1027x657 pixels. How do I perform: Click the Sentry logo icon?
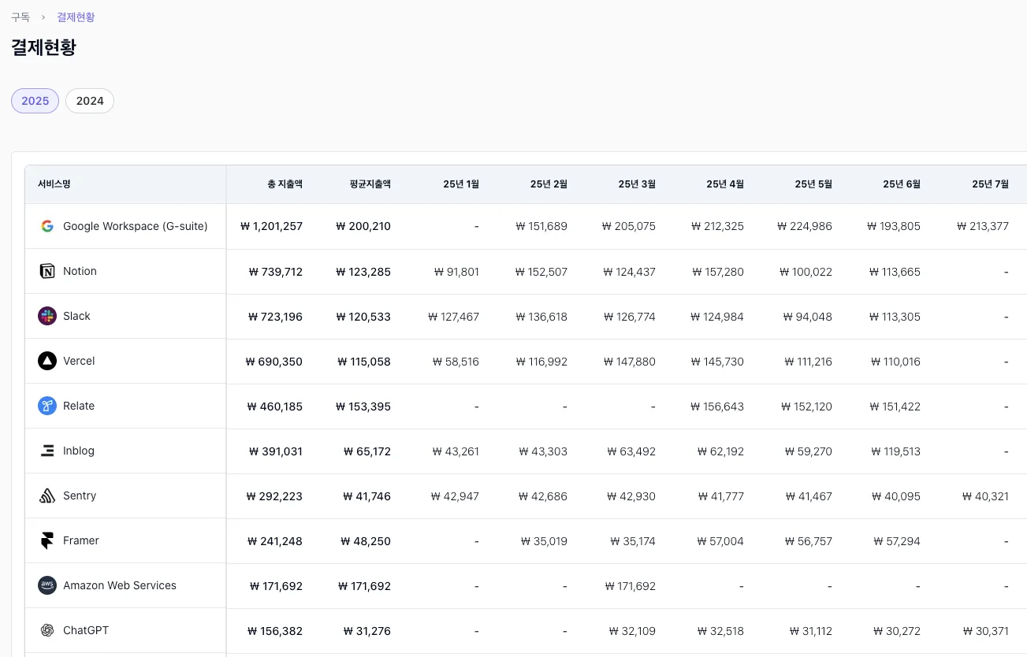47,496
